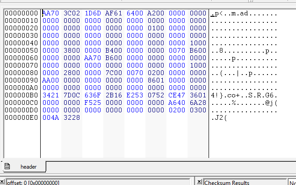Click the address label 000000B0
The height and width of the screenshot is (185, 296).
22,95
